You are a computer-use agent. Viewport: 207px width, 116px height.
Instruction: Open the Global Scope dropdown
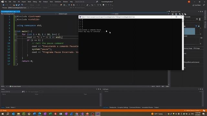84,14
